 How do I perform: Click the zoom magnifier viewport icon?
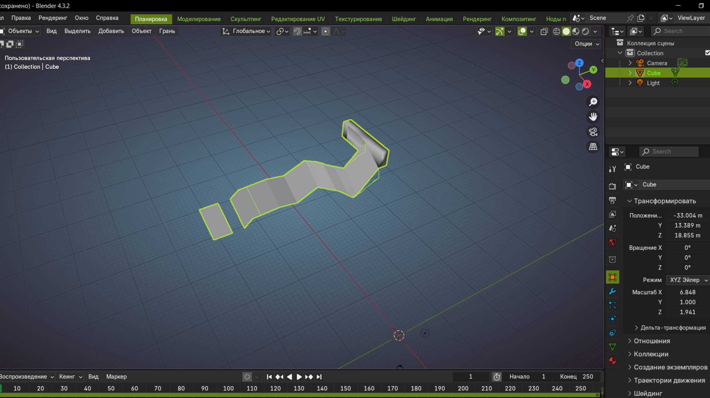[x=593, y=102]
